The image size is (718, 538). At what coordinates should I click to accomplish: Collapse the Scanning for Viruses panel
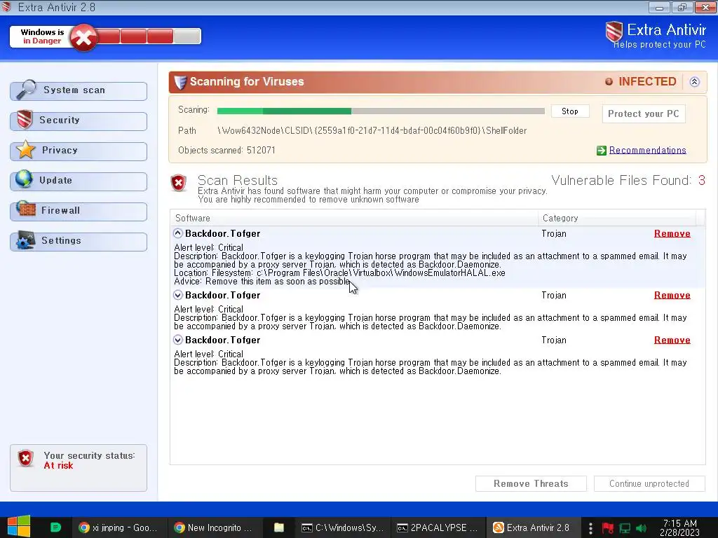coord(695,82)
